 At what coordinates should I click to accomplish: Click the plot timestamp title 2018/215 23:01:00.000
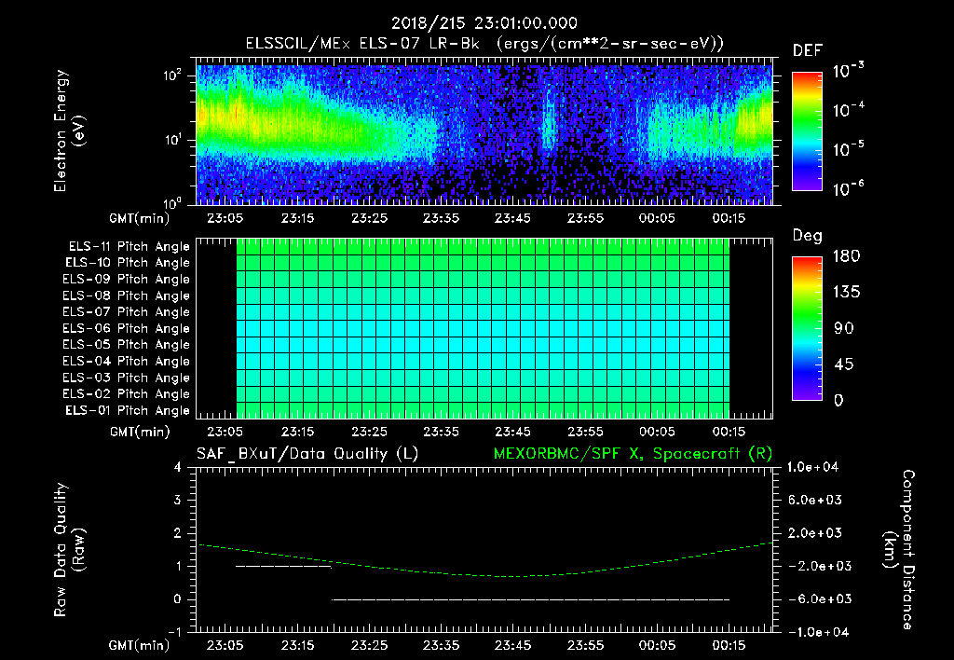pyautogui.click(x=484, y=23)
